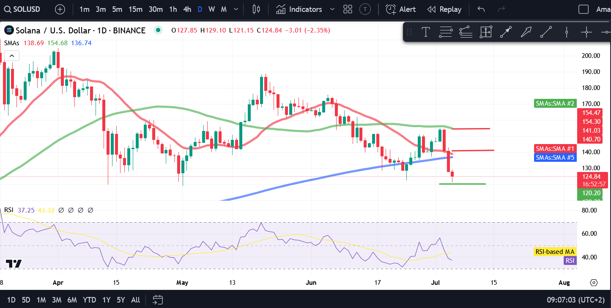This screenshot has width=611, height=308.
Task: Select the 1h timeframe
Action: point(173,9)
